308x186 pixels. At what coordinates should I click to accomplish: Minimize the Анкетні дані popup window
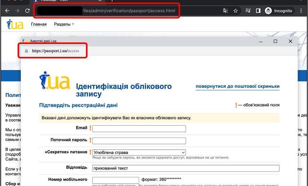(x=261, y=41)
